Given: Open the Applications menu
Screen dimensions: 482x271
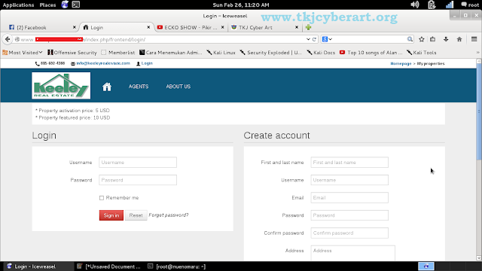Looking at the screenshot, I should (x=18, y=5).
